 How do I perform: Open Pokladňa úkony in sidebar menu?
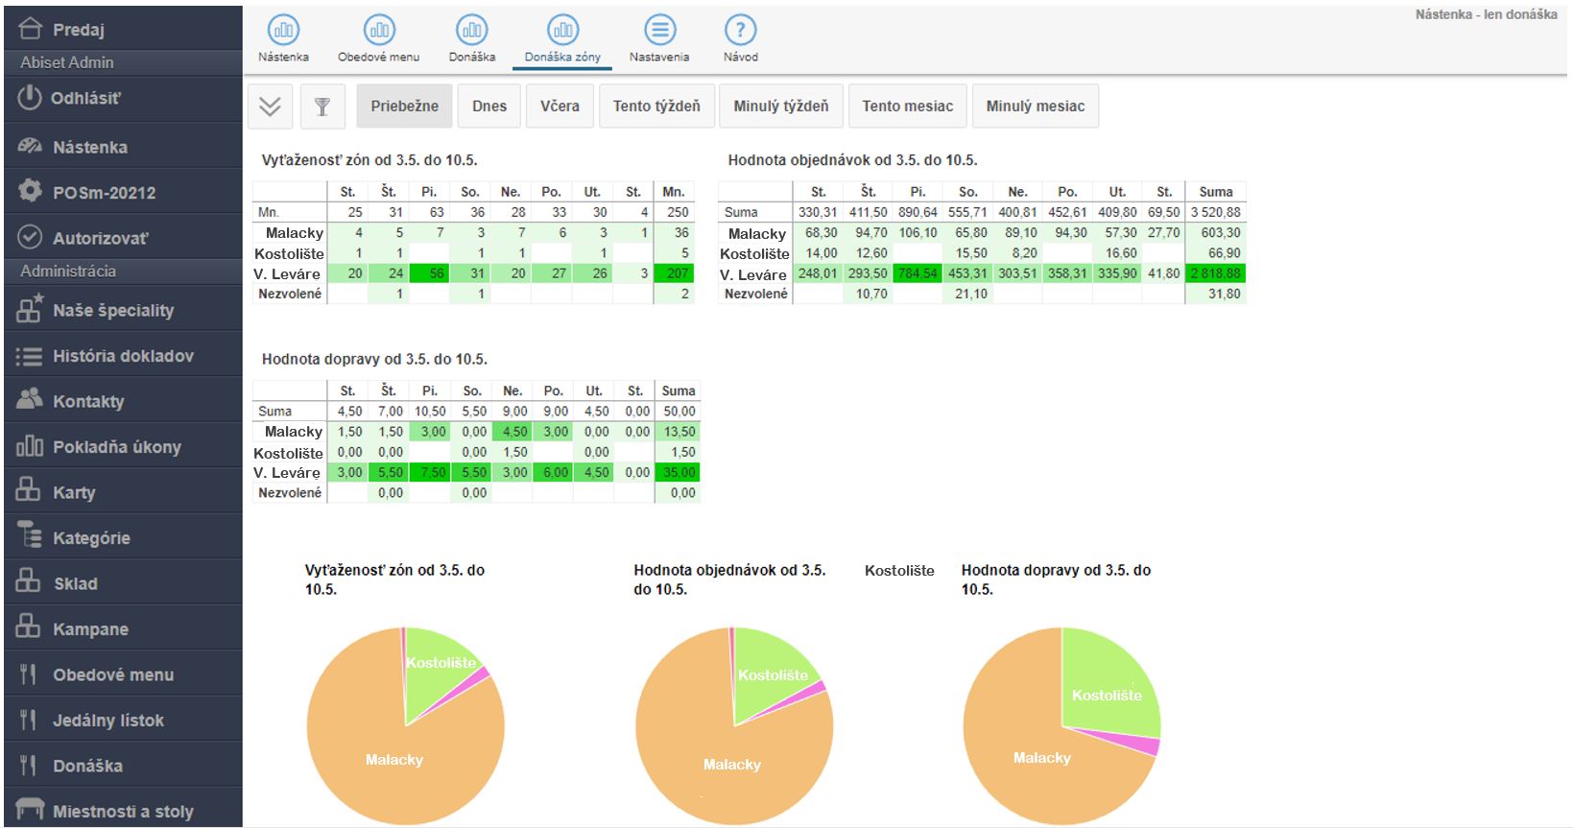116,447
